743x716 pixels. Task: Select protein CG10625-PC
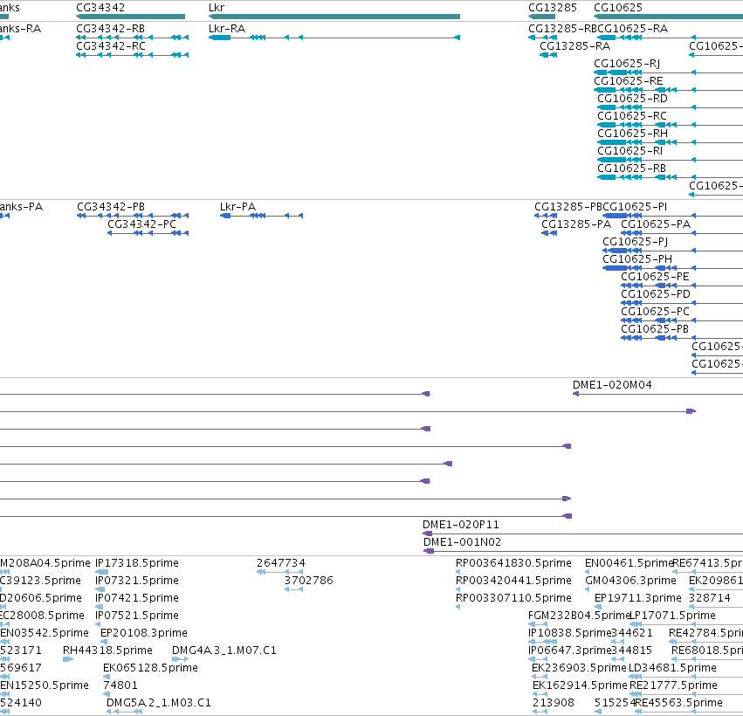point(655,313)
